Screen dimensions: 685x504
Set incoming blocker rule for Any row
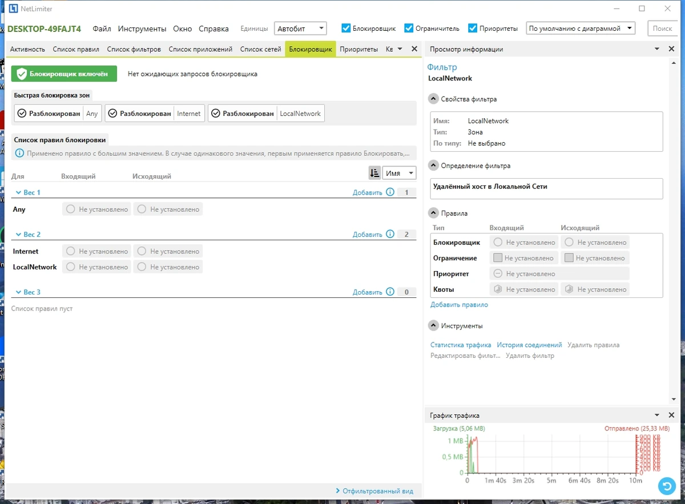[x=96, y=209]
